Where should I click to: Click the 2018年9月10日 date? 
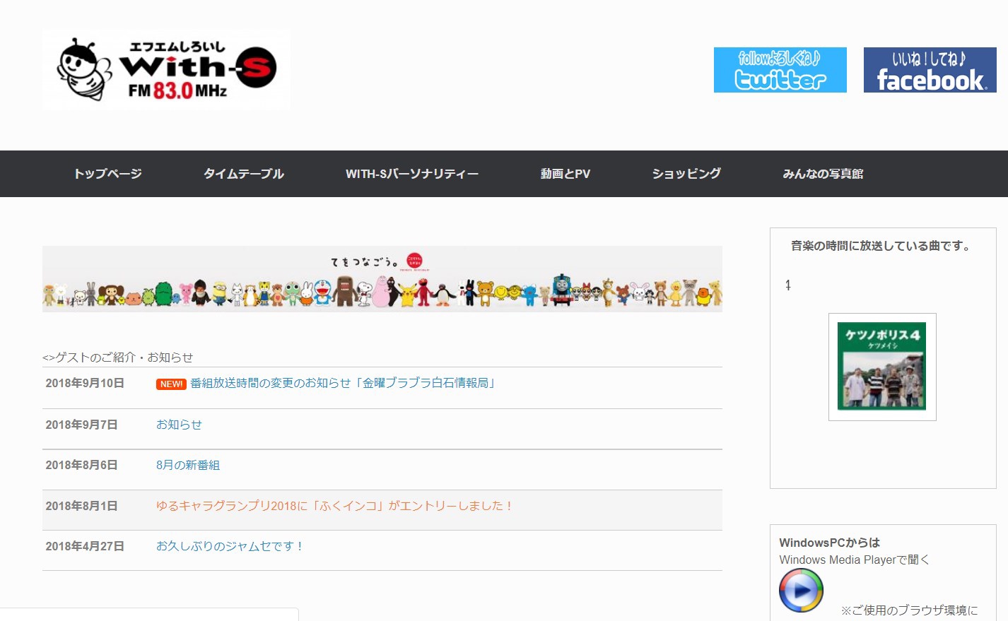coord(85,383)
